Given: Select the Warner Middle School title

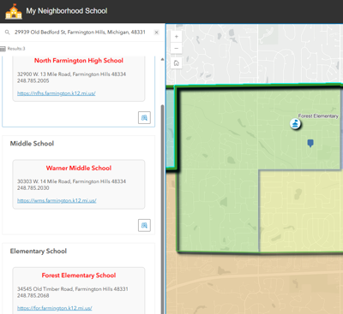Looking at the screenshot, I should tap(79, 168).
